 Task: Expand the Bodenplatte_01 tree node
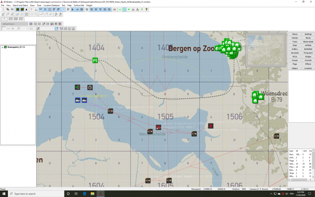(3, 47)
